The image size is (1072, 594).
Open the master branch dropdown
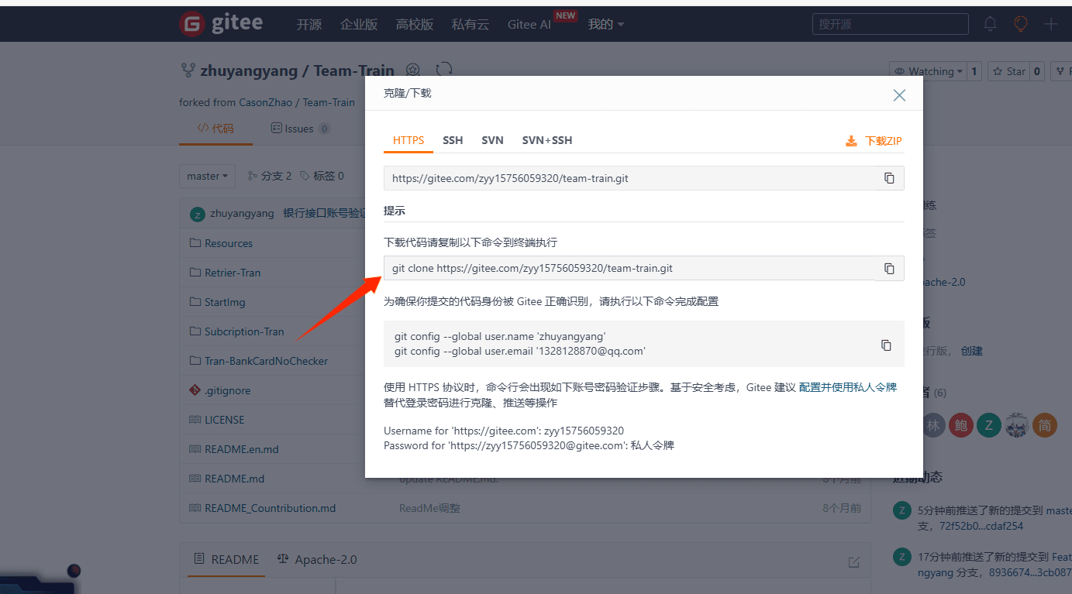207,176
